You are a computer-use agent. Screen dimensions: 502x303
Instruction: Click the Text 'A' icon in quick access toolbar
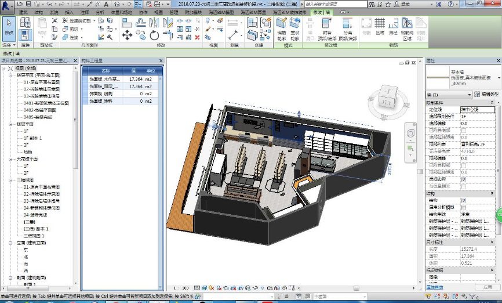pos(106,4)
